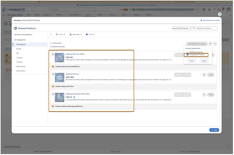This screenshot has height=155, width=234.
Task: Click the Recommendations sidebar icon
Action: coord(15,34)
